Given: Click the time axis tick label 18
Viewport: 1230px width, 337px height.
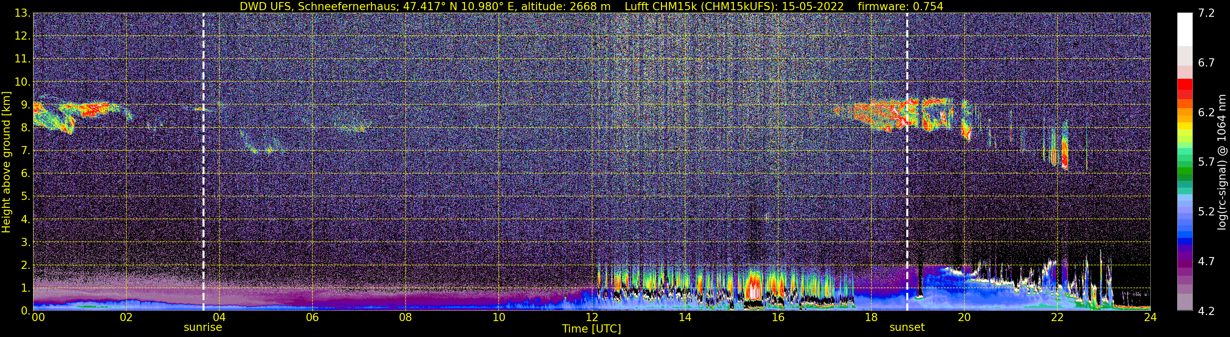Looking at the screenshot, I should click(x=871, y=318).
